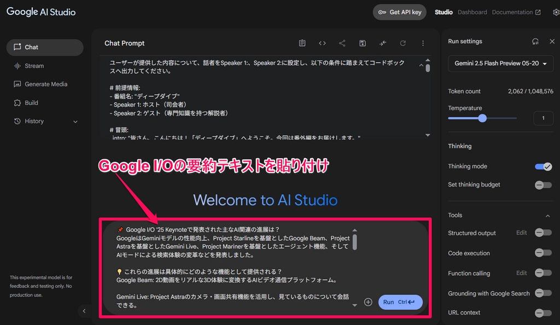
Task: Open Stream in the sidebar
Action: pyautogui.click(x=34, y=66)
